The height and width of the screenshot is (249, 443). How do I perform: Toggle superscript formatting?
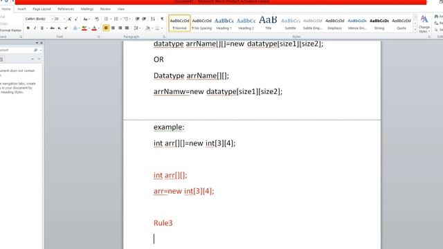coord(66,28)
